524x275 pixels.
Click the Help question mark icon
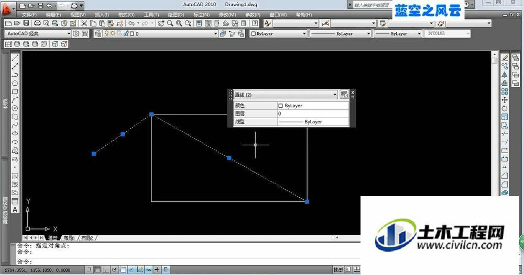click(255, 23)
